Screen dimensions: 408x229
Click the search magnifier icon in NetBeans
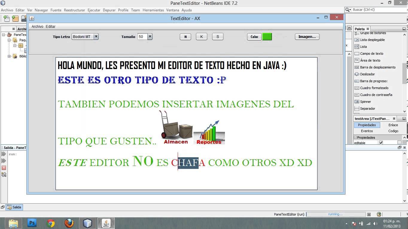point(348,10)
